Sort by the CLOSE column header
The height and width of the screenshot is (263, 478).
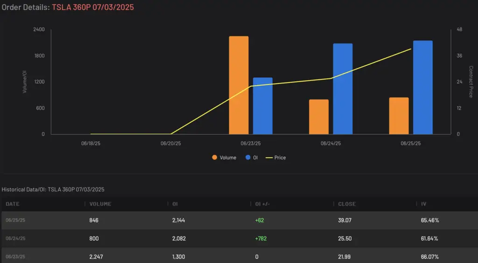[347, 204]
